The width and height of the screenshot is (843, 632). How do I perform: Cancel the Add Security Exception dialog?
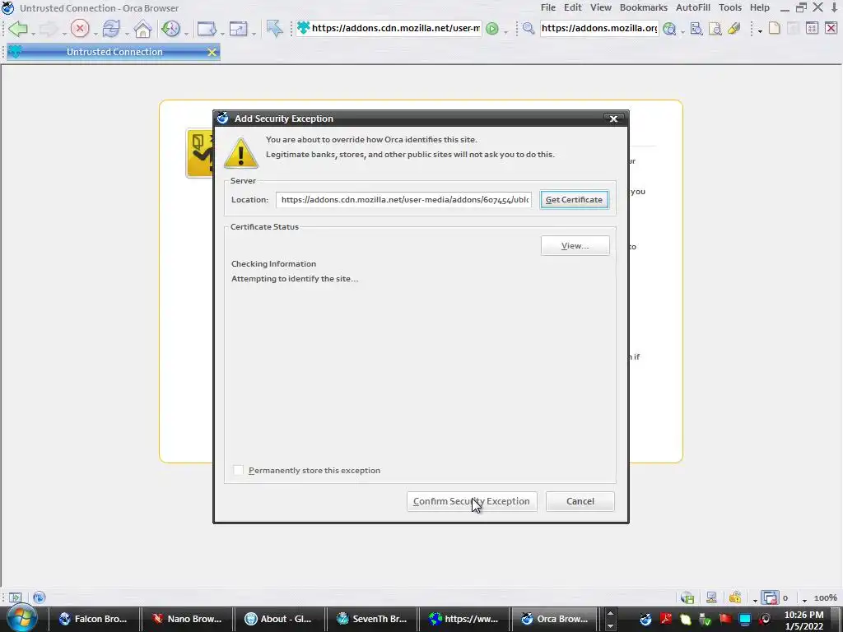click(580, 501)
